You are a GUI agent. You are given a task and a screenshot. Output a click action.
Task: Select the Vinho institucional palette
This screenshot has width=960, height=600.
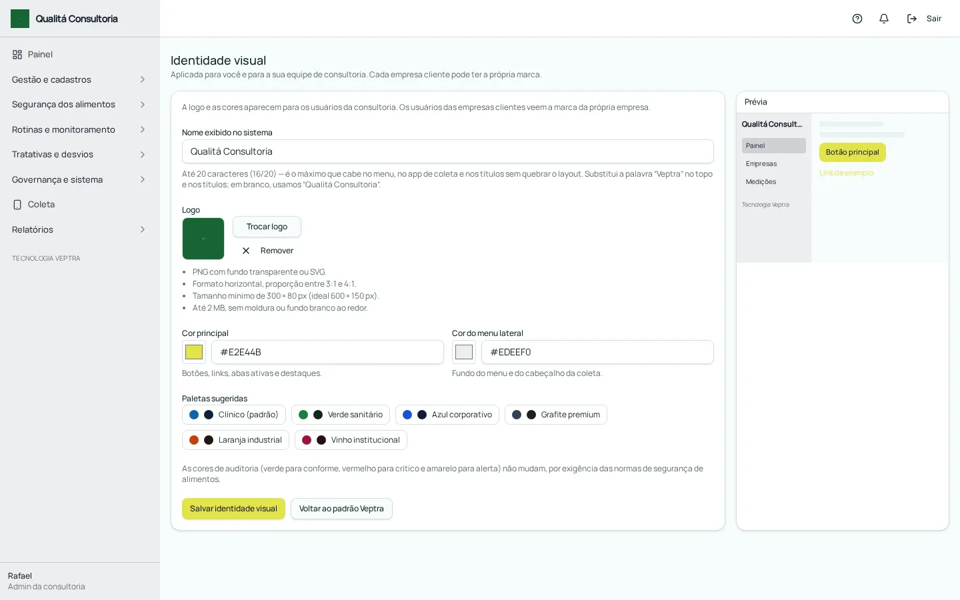[x=351, y=440]
